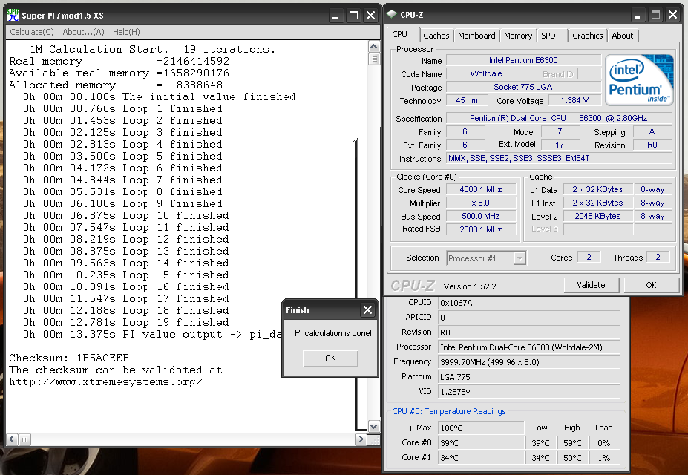Close the CPU-Z window
688x475 pixels.
tap(672, 16)
